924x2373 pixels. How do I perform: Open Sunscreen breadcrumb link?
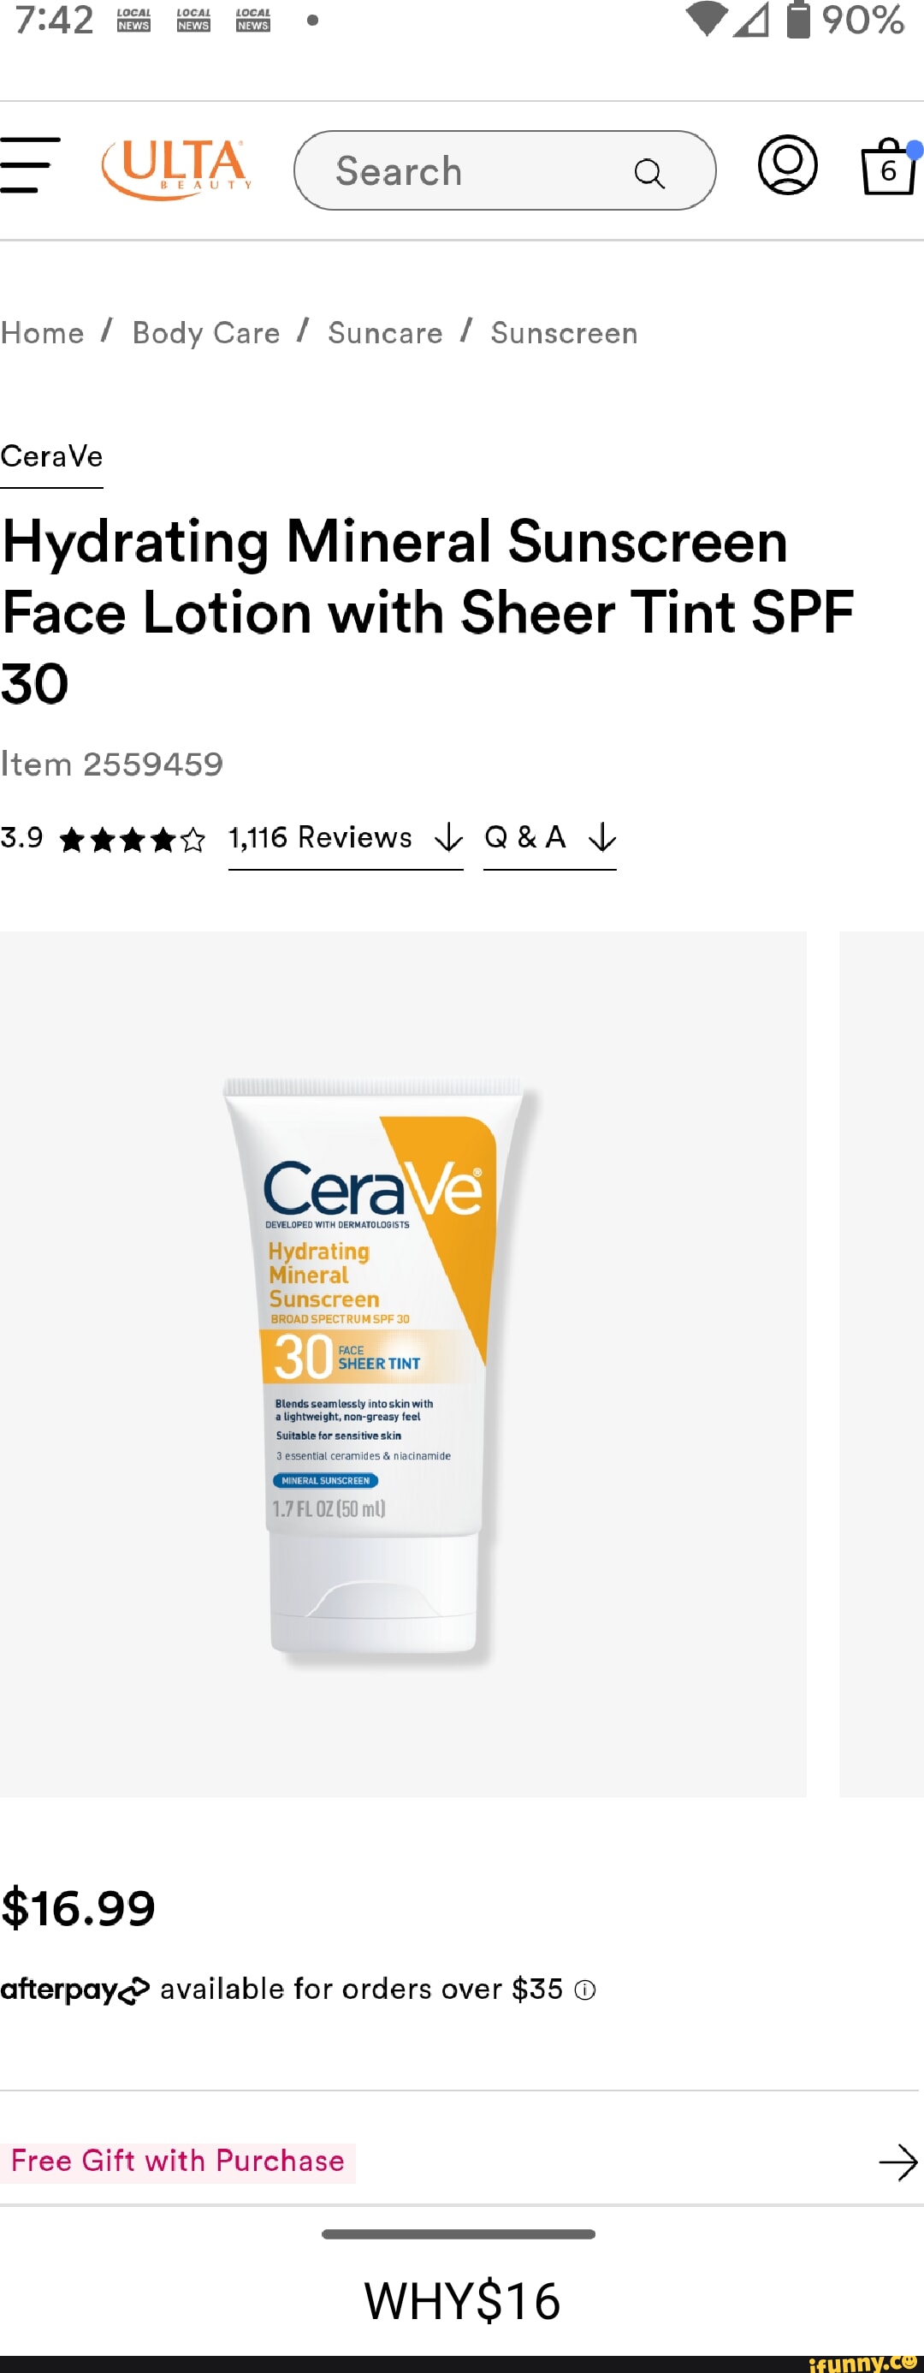click(x=564, y=332)
